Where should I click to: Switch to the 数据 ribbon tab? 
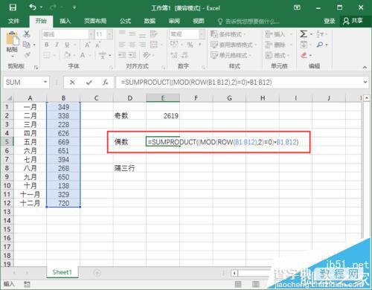coord(150,21)
